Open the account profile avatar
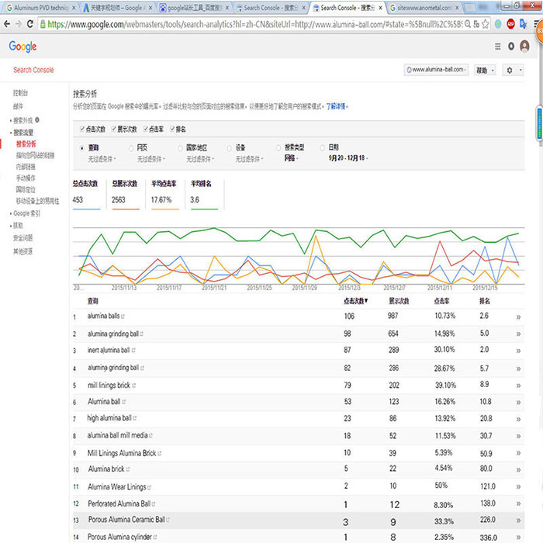 (x=524, y=46)
